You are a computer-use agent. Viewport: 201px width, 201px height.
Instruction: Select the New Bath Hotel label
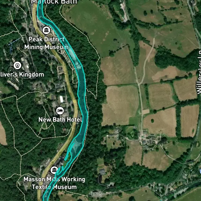click(60, 120)
